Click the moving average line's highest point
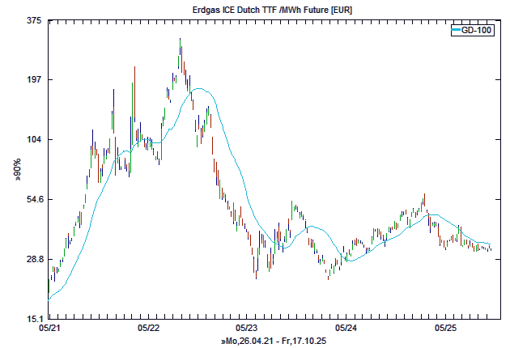Screen dimensions: 510x348 pyautogui.click(x=198, y=89)
